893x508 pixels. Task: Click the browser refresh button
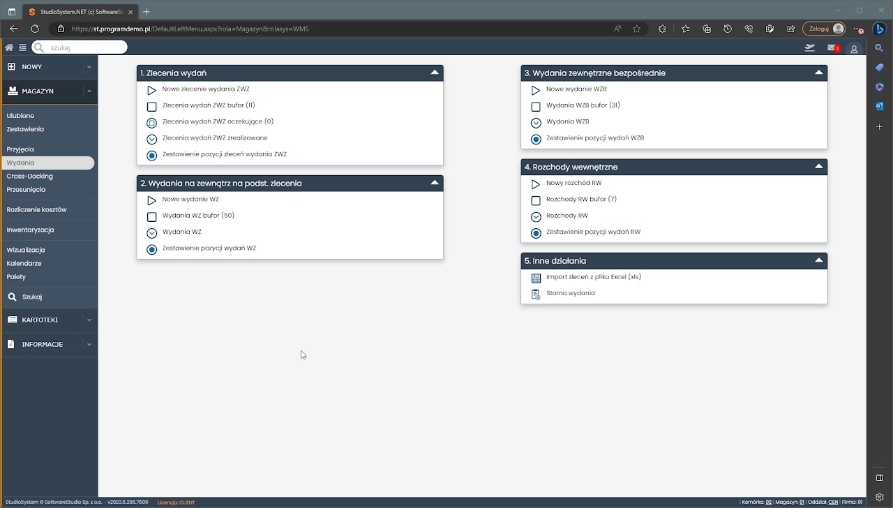point(35,29)
